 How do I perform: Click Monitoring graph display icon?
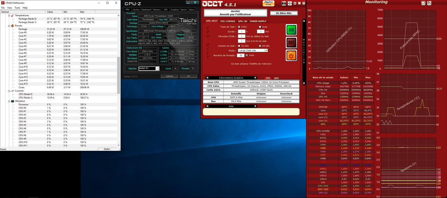423,3
